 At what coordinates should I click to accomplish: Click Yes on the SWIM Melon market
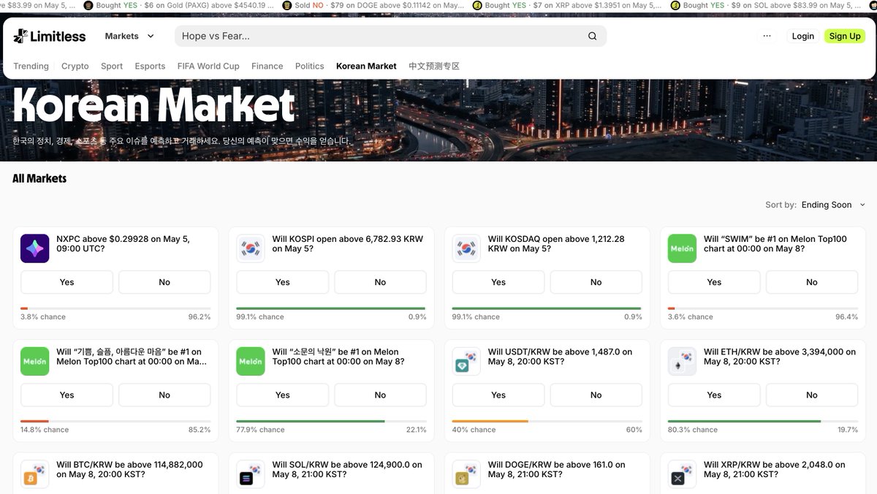click(x=714, y=282)
